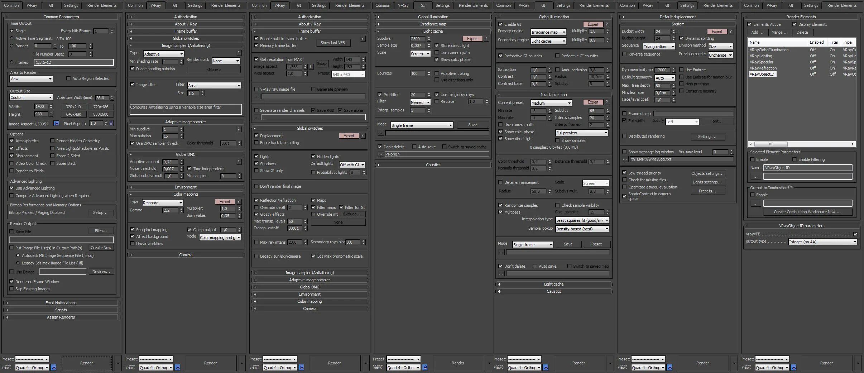
Task: Open Area to Render 'View' dropdown
Action: tap(31, 79)
